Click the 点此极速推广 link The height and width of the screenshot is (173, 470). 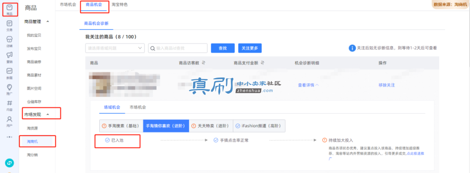coord(415,153)
